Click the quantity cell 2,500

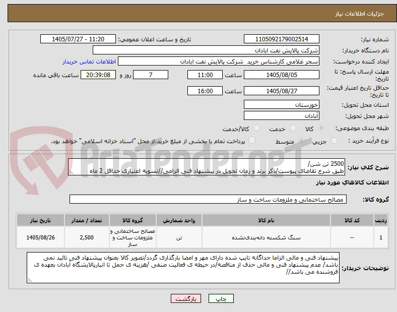[87, 237]
